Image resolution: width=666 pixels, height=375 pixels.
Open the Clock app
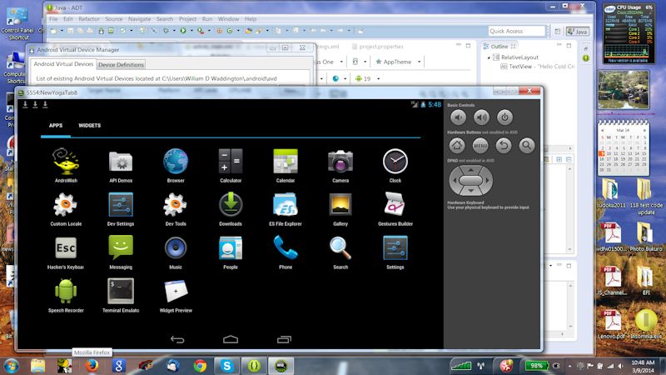395,165
